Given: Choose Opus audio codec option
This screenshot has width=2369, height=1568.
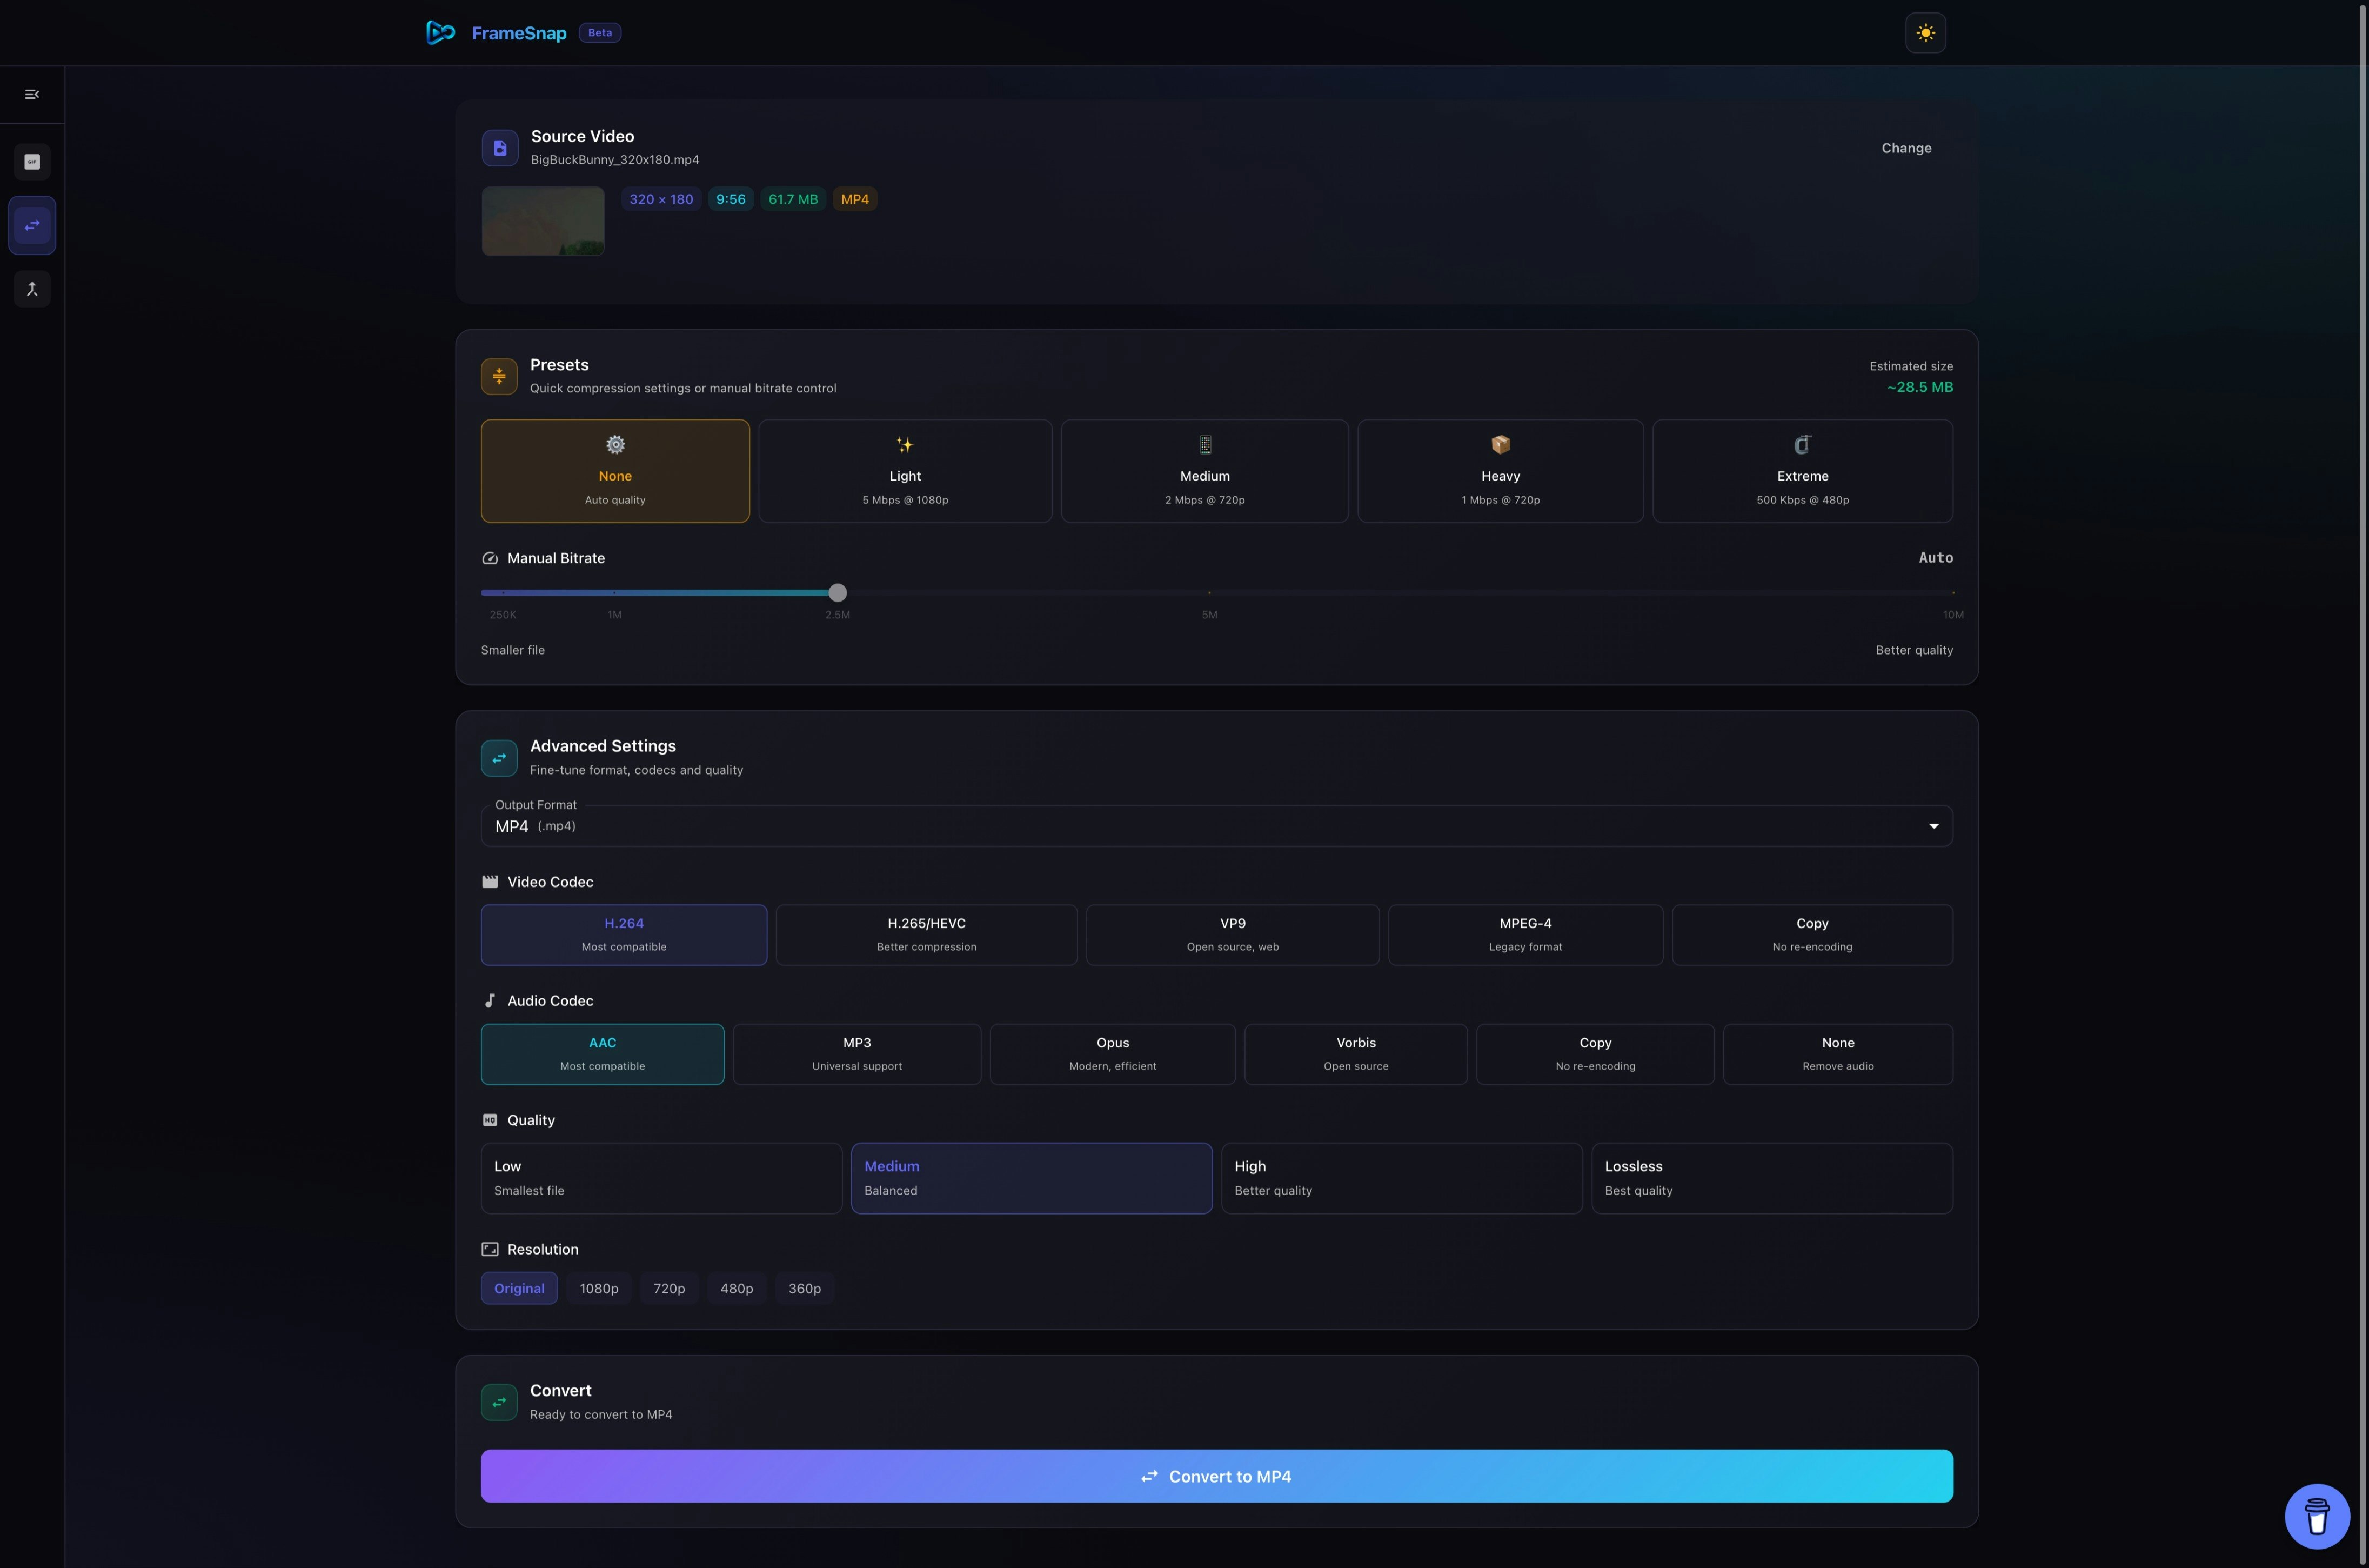Looking at the screenshot, I should (x=1112, y=1053).
